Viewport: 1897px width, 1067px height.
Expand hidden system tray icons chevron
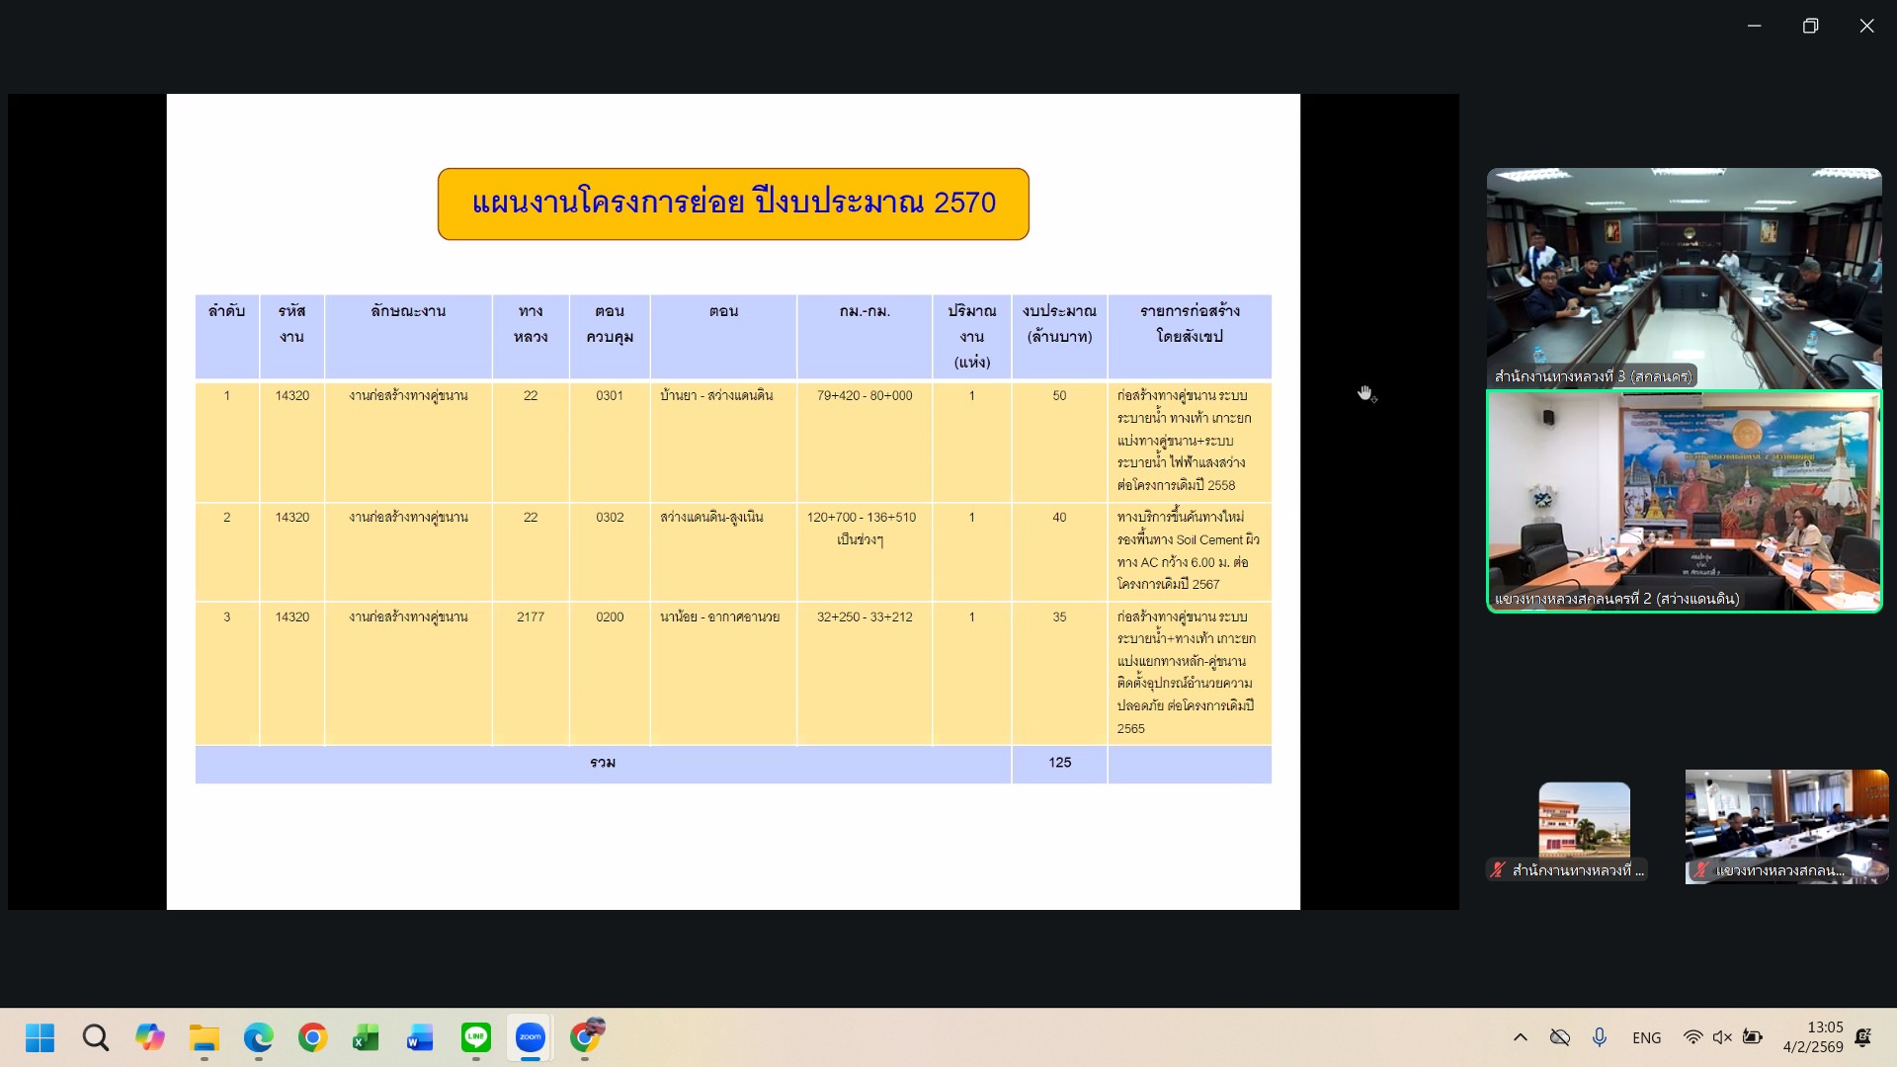(x=1521, y=1037)
